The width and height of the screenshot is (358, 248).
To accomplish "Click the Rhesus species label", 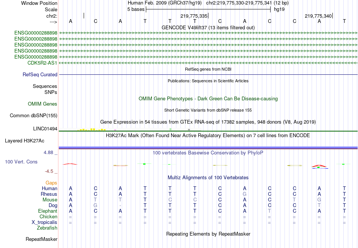I will coord(49,194).
